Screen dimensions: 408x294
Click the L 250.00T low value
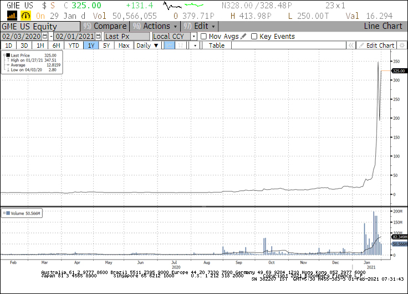308,16
